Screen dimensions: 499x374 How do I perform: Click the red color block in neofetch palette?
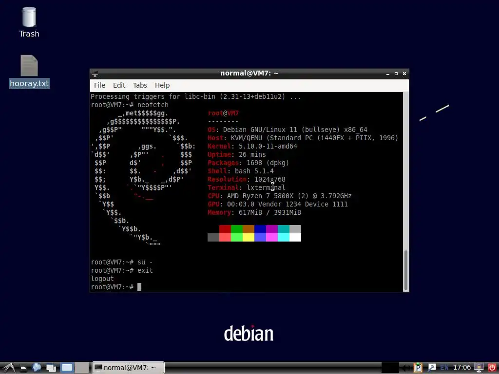click(225, 229)
